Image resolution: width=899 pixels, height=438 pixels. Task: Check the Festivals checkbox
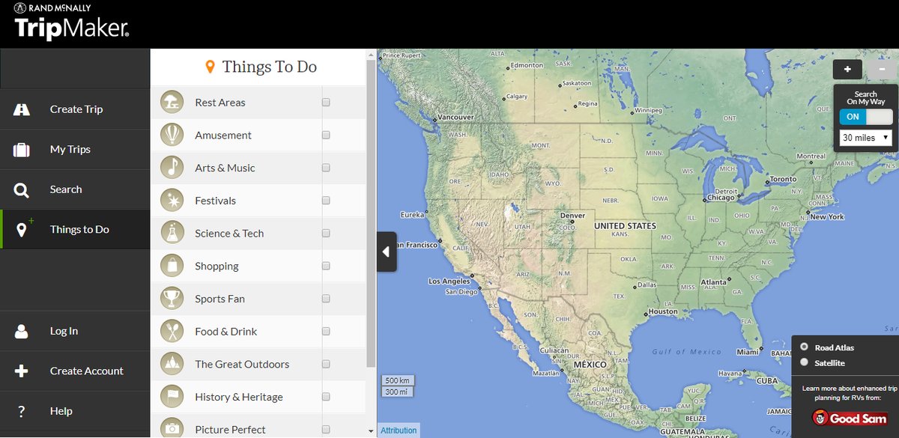(x=326, y=201)
